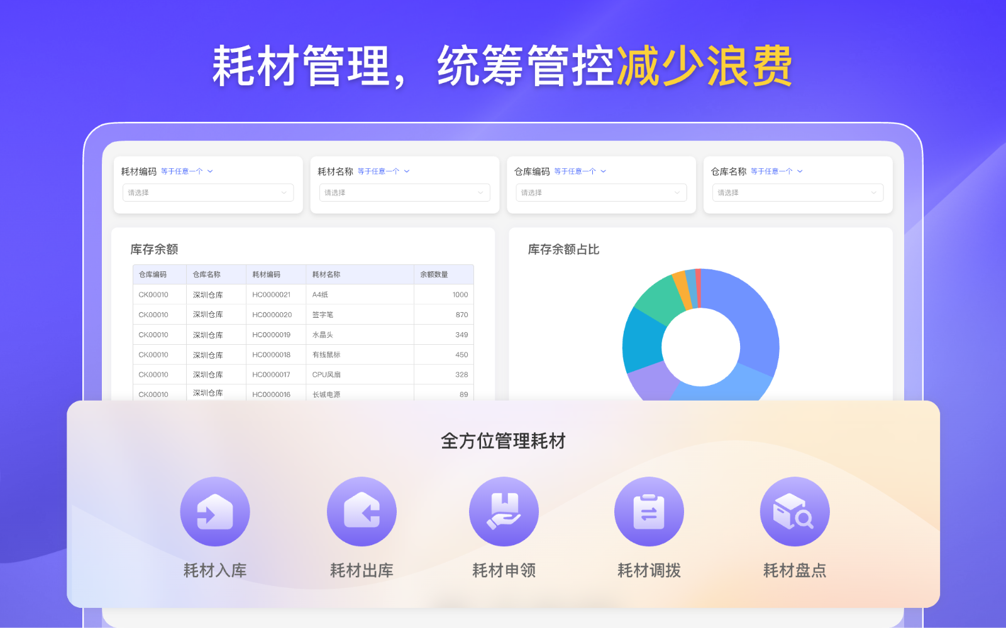This screenshot has width=1006, height=628.
Task: Click the 余额数量 column header
Action: point(434,274)
